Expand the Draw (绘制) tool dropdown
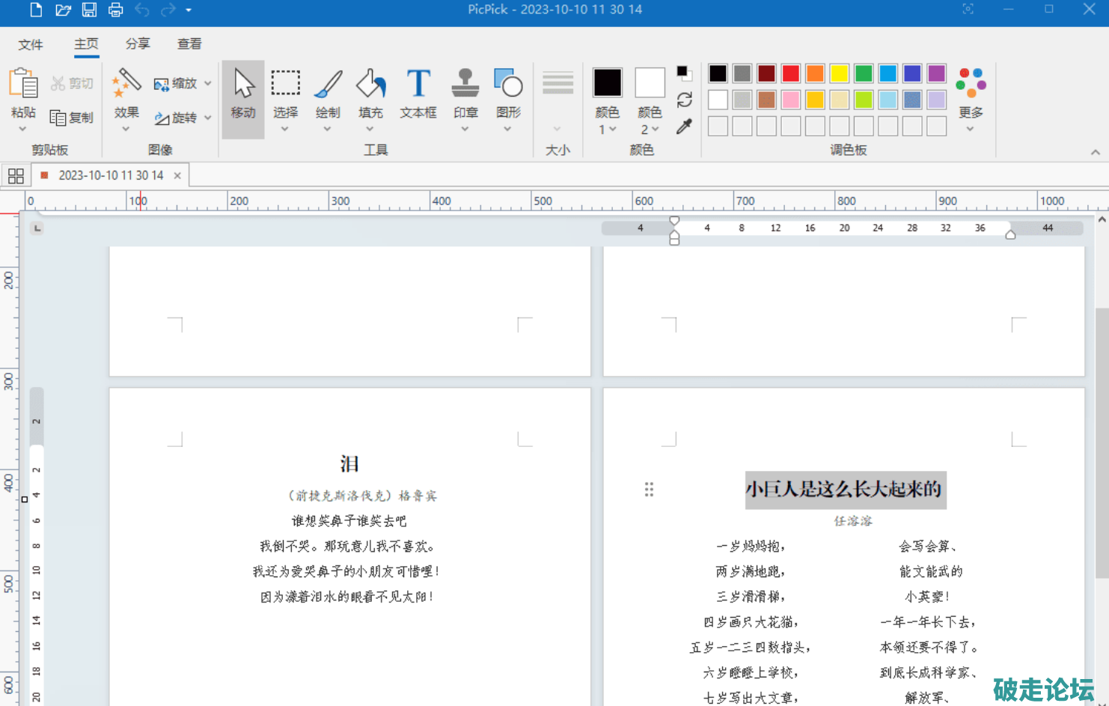 327,130
